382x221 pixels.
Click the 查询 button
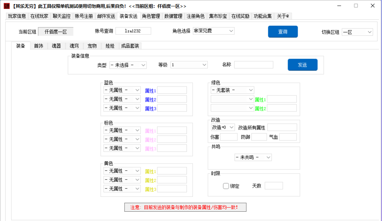[283, 32]
